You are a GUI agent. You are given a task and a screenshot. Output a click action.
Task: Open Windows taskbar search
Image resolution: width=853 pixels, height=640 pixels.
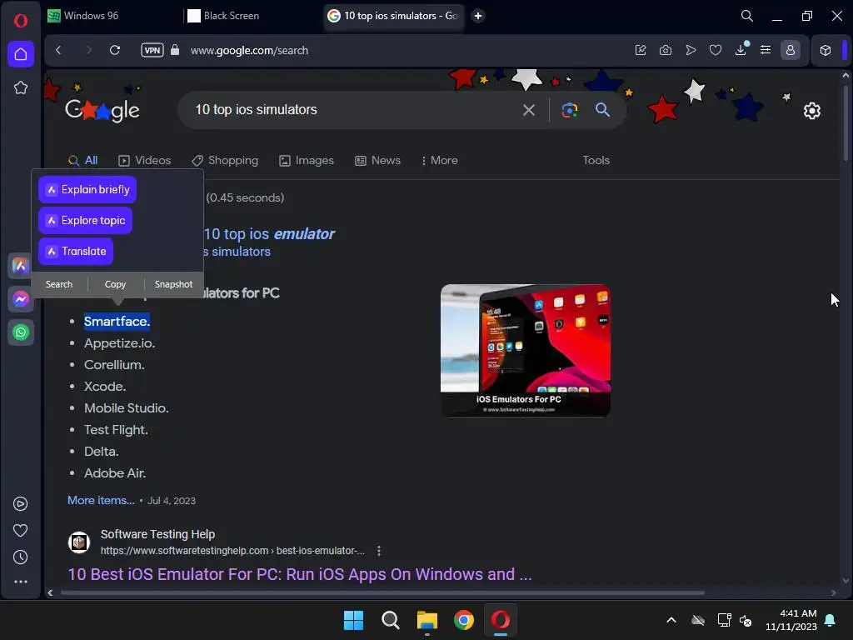click(390, 620)
